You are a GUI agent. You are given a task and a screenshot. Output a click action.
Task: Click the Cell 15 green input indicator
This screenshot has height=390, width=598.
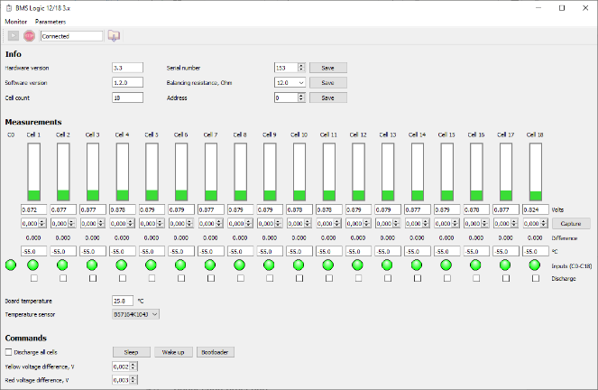tap(446, 265)
